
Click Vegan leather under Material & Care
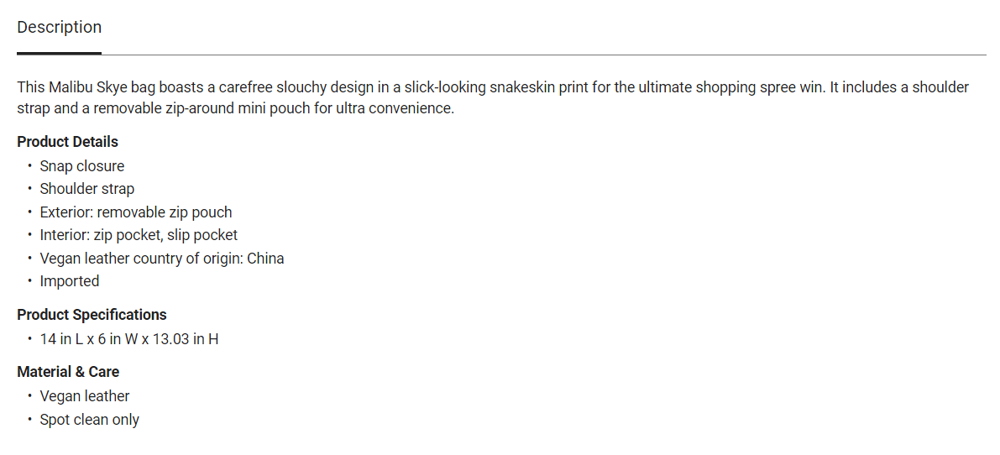point(84,396)
